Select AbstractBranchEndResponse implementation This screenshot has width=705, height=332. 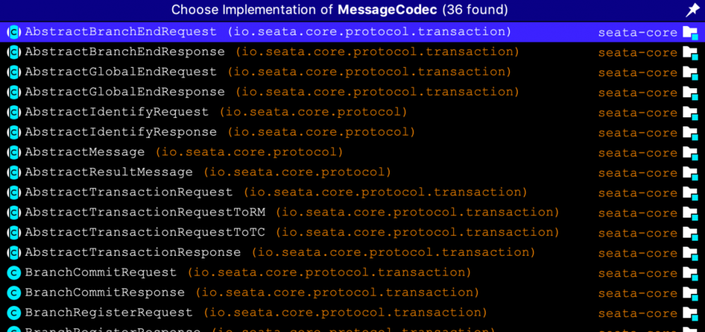coord(124,52)
